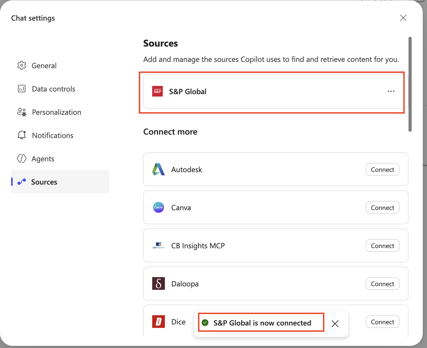The image size is (427, 348).
Task: Connect CB Insights MCP
Action: pyautogui.click(x=382, y=246)
